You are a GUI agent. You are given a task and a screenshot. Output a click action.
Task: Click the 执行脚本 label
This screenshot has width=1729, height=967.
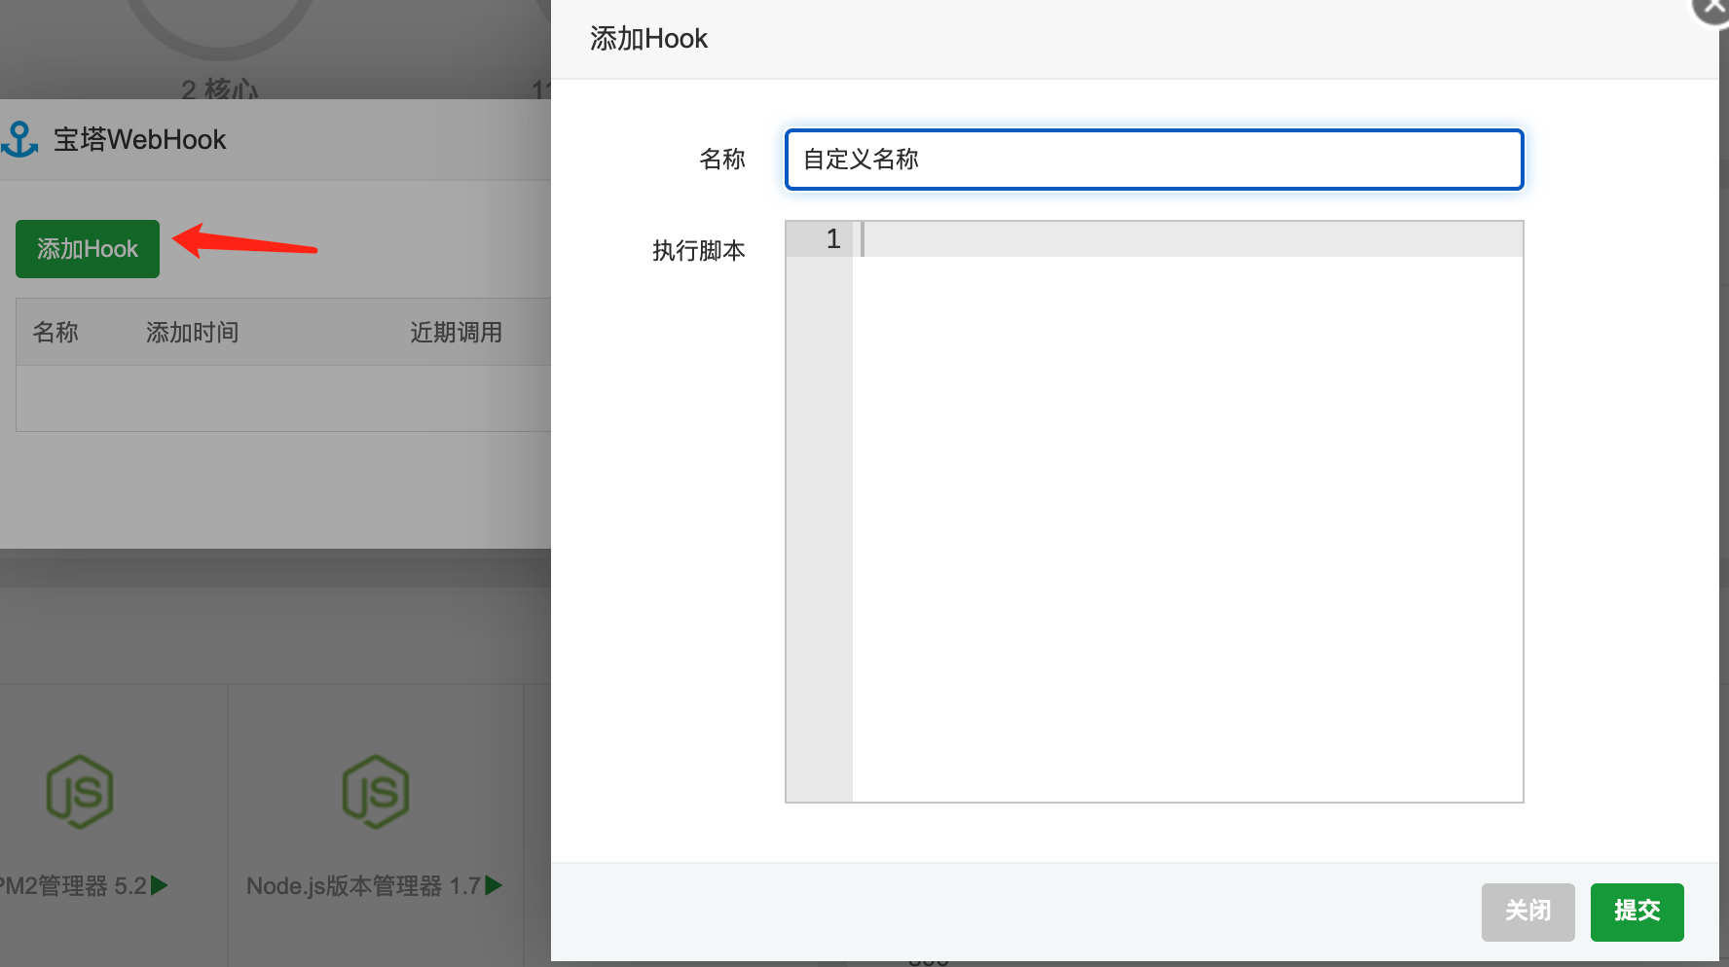[699, 251]
